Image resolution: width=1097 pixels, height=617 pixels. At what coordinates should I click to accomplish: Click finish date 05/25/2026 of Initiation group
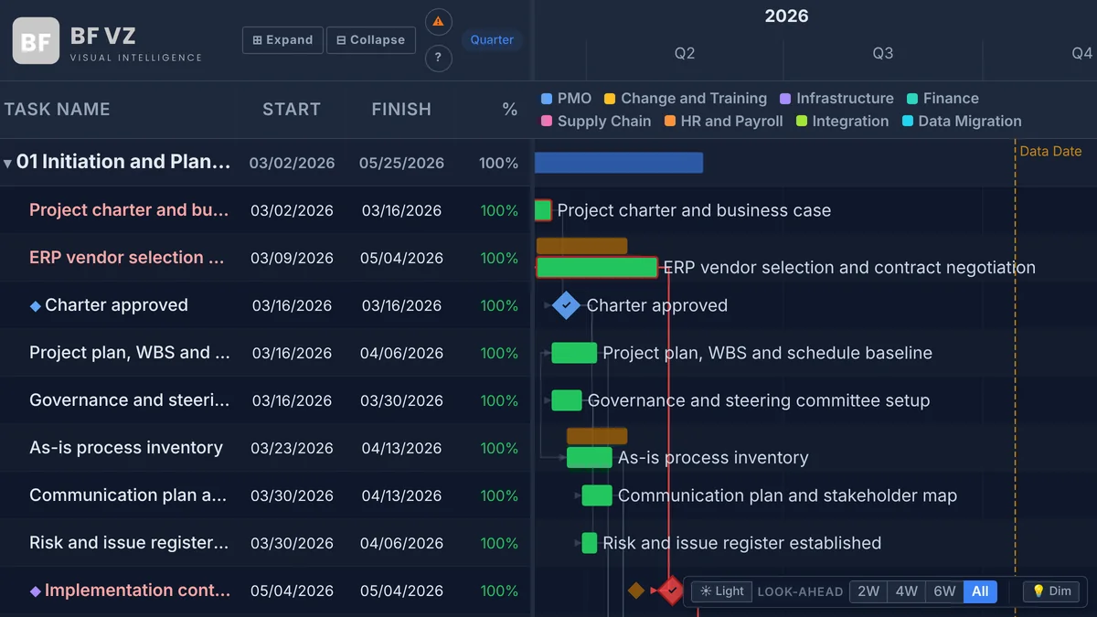click(x=401, y=164)
